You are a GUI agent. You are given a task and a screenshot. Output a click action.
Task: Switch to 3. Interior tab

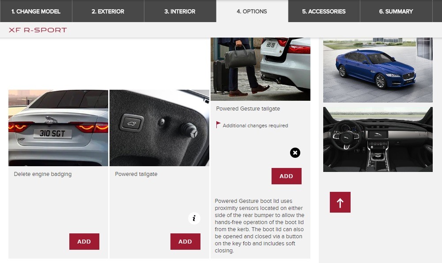click(180, 11)
